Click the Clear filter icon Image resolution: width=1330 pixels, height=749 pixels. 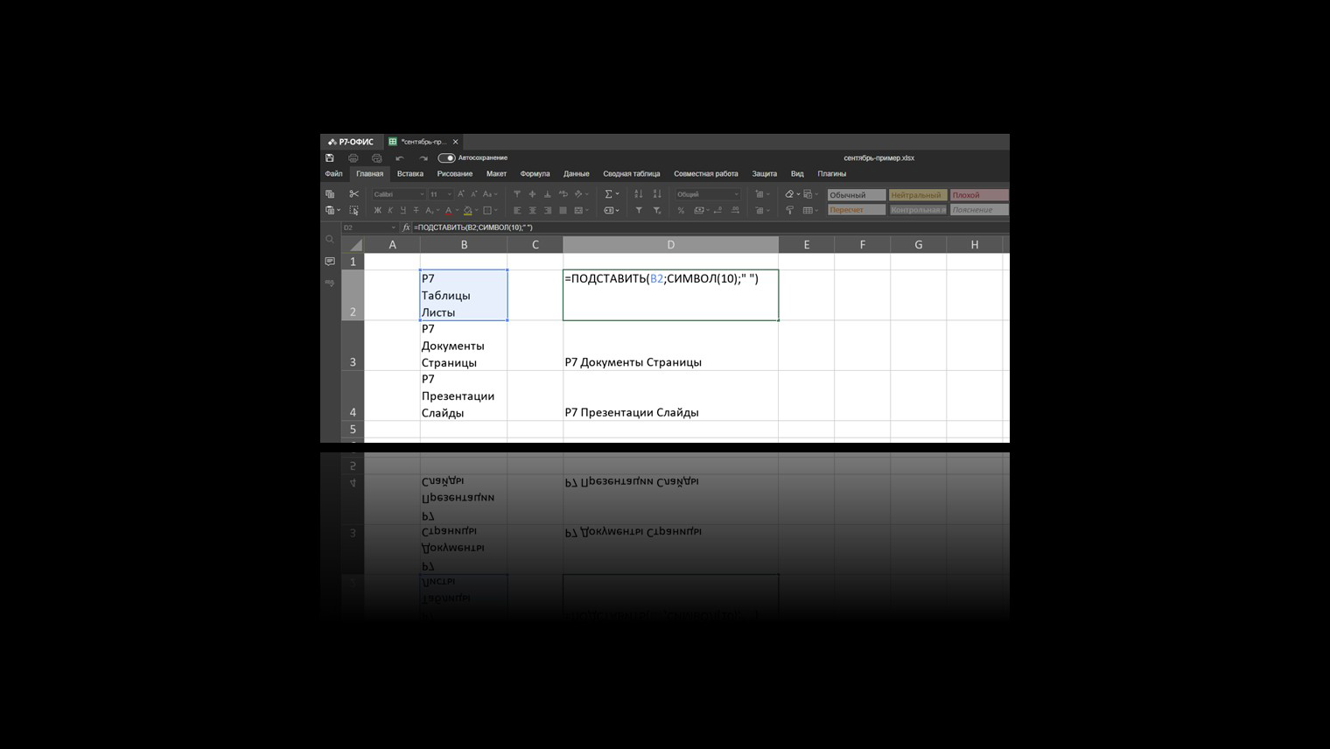(x=657, y=211)
